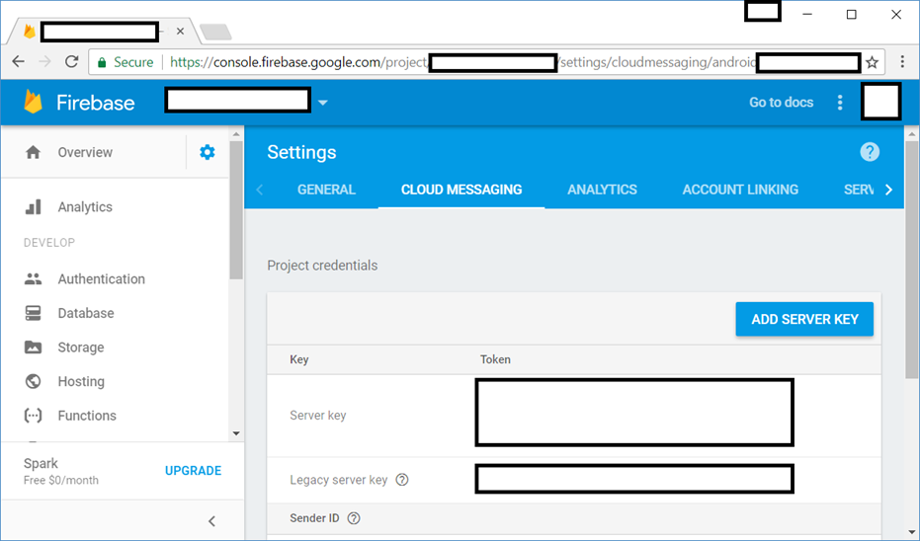Viewport: 920px width, 541px height.
Task: Click the Analytics bar chart icon
Action: (x=33, y=207)
